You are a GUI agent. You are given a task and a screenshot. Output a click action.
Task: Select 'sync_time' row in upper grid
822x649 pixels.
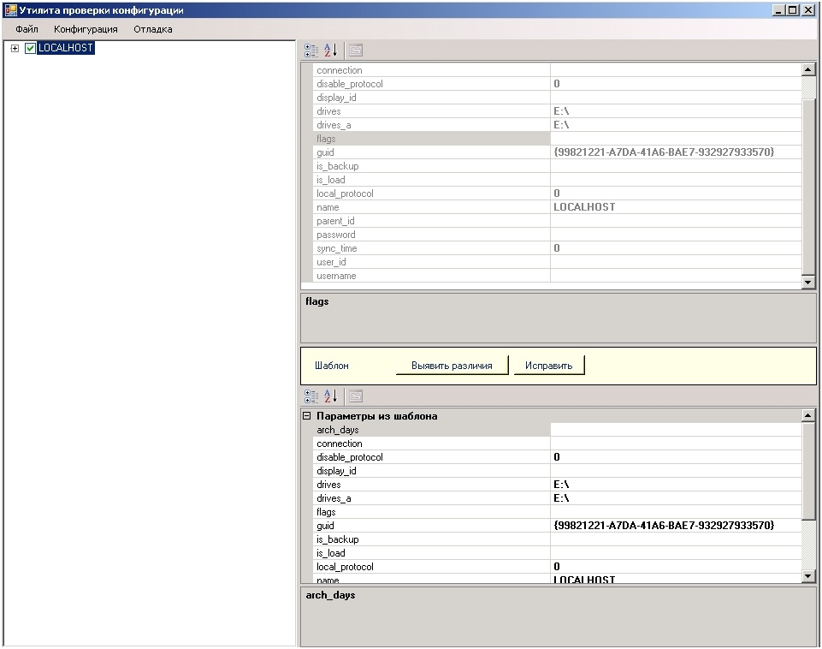[557, 248]
